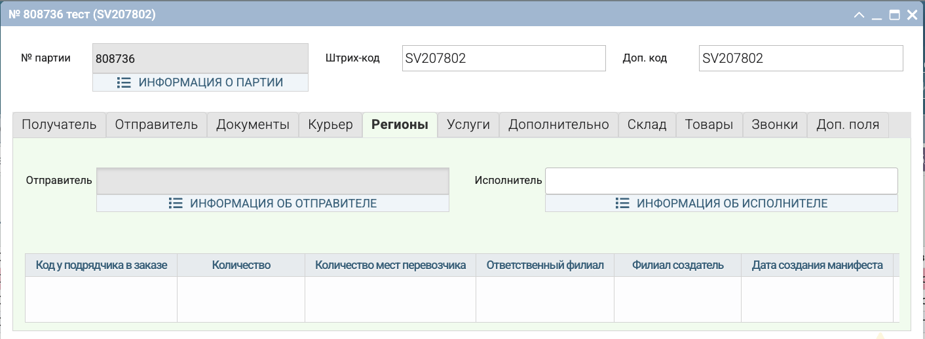
Task: Switch to the Дополнительно tab
Action: [559, 124]
